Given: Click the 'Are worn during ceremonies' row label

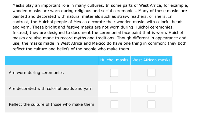Looking at the screenshot, I should coord(36,73).
